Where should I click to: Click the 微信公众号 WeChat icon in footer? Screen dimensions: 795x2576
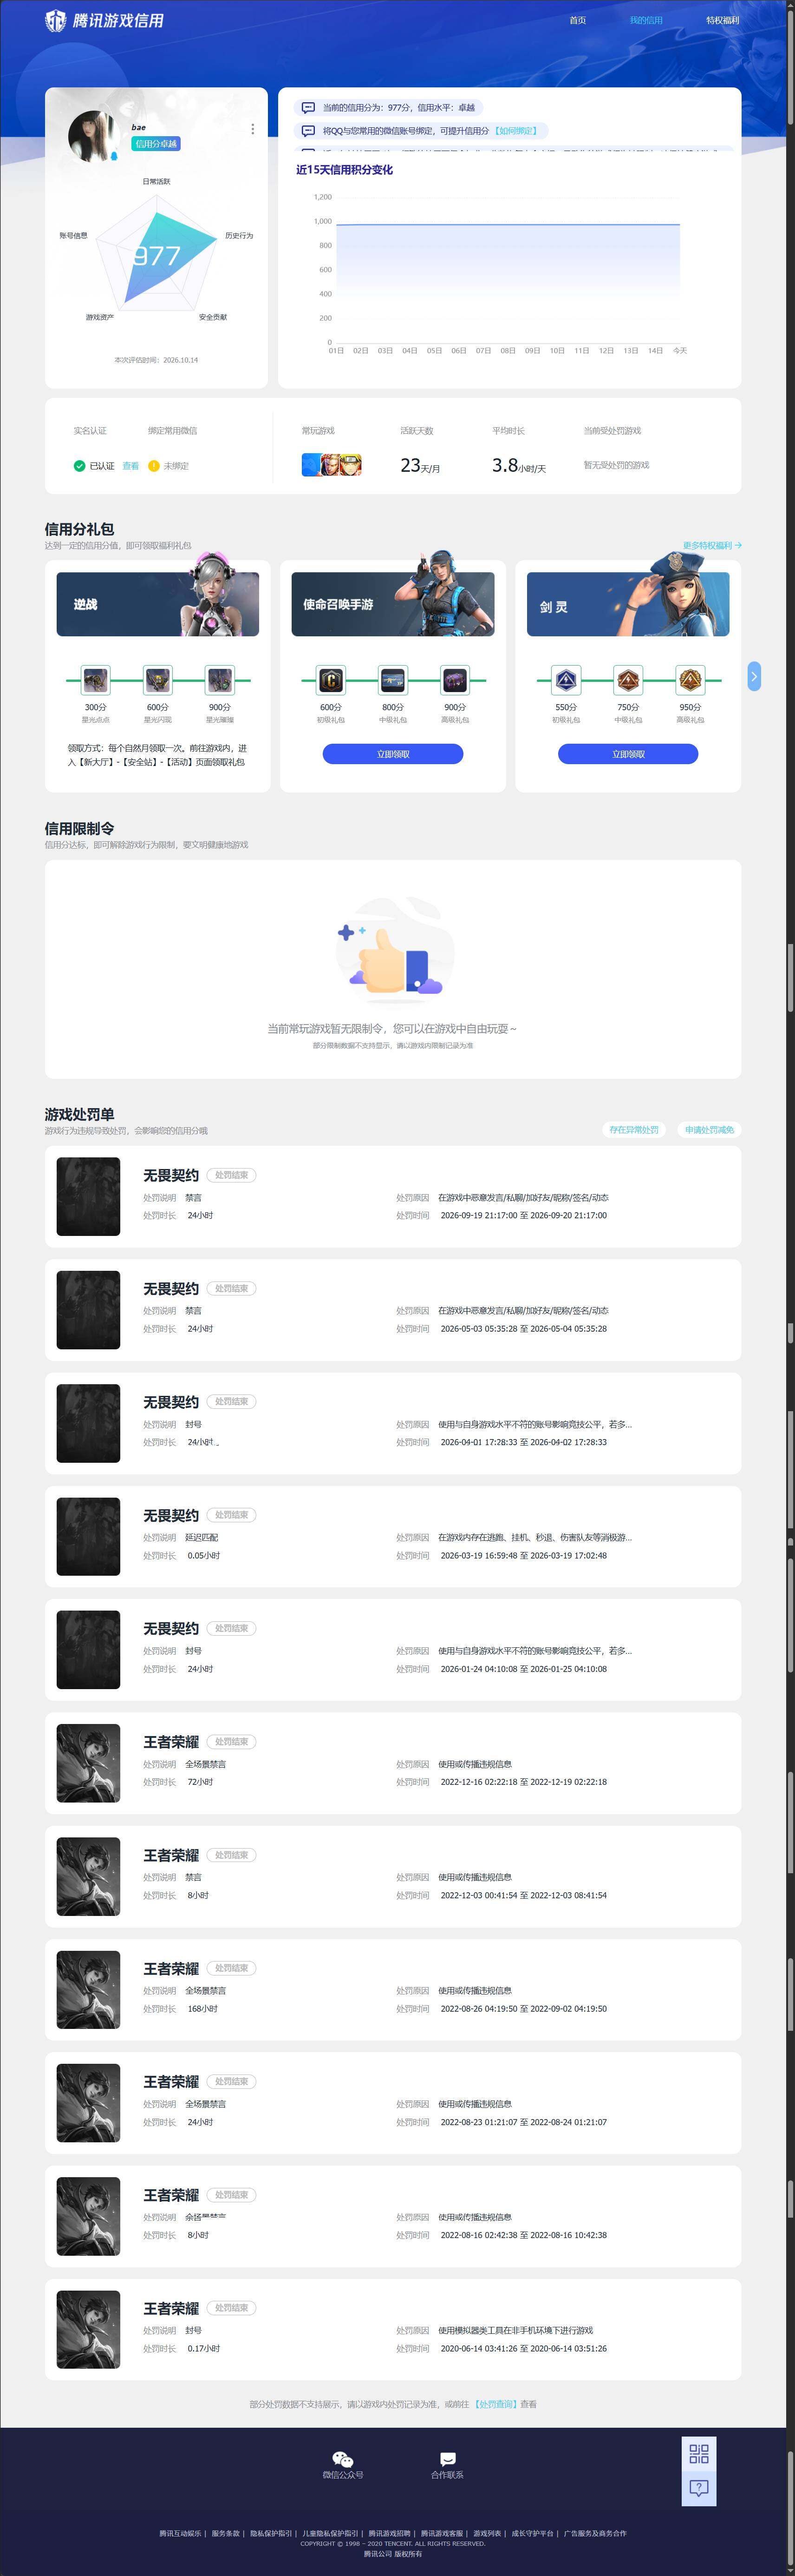pos(343,2459)
